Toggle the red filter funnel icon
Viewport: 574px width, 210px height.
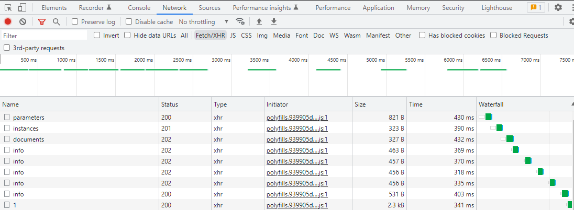[42, 21]
